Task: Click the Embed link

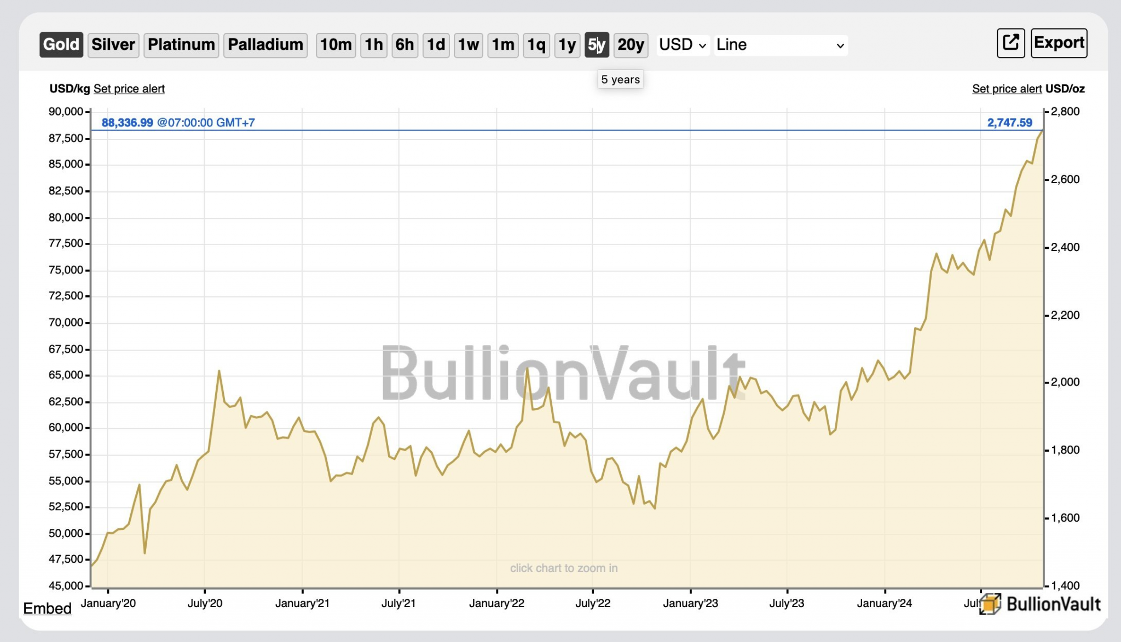Action: (x=47, y=608)
